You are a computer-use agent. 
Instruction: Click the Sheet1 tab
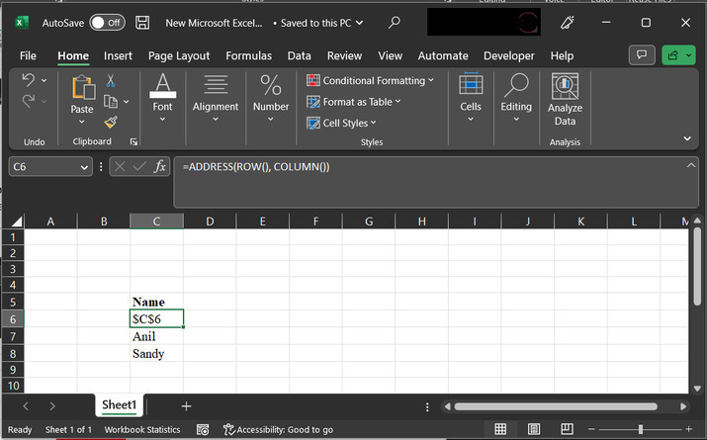(119, 404)
